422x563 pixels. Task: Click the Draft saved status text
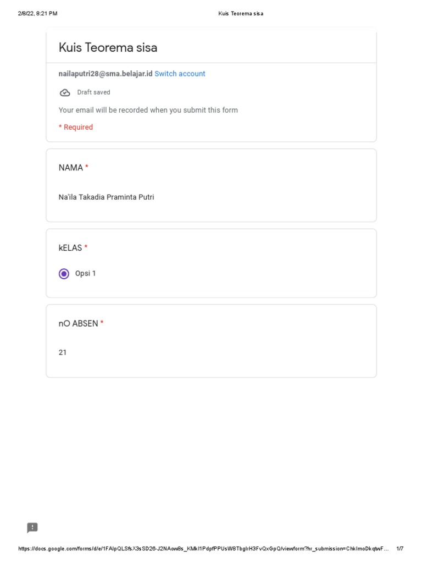click(x=93, y=92)
